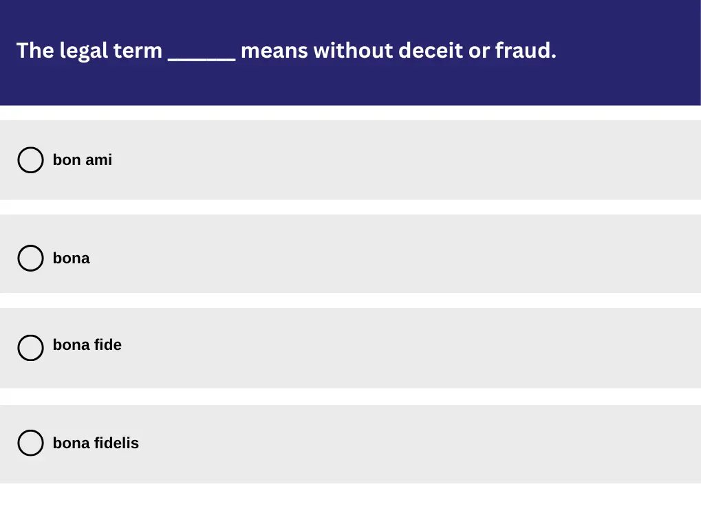Screen dimensions: 701x506
Task: Choose the bona radio button
Action: pos(30,258)
